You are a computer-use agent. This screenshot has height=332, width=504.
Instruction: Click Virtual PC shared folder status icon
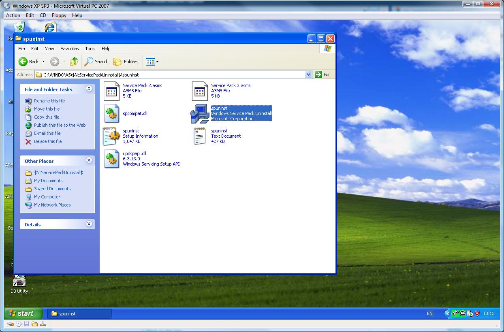[x=35, y=324]
